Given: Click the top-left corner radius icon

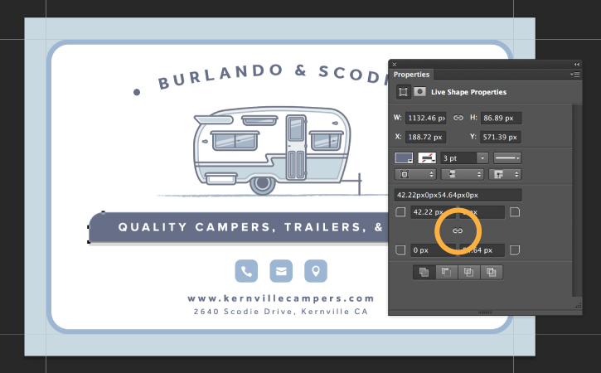Looking at the screenshot, I should tap(400, 211).
